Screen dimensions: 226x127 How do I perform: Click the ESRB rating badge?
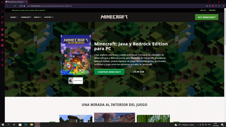76,81
